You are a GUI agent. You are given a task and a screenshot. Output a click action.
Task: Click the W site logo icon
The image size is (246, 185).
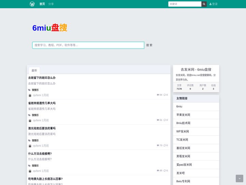point(32,4)
